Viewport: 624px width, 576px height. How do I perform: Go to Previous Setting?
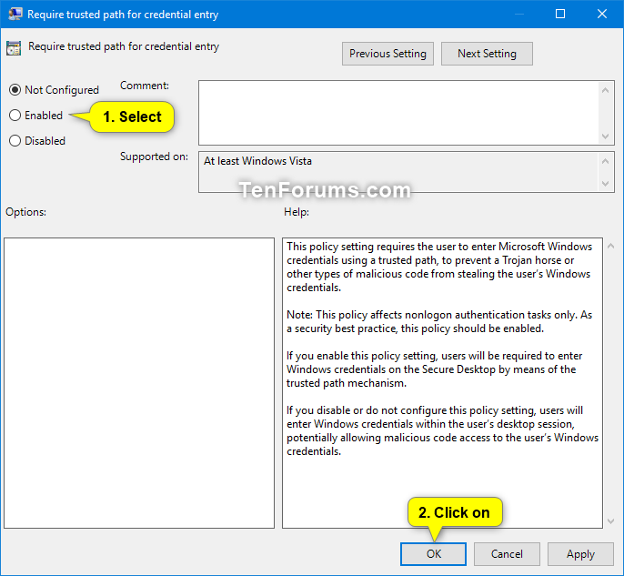(x=387, y=54)
